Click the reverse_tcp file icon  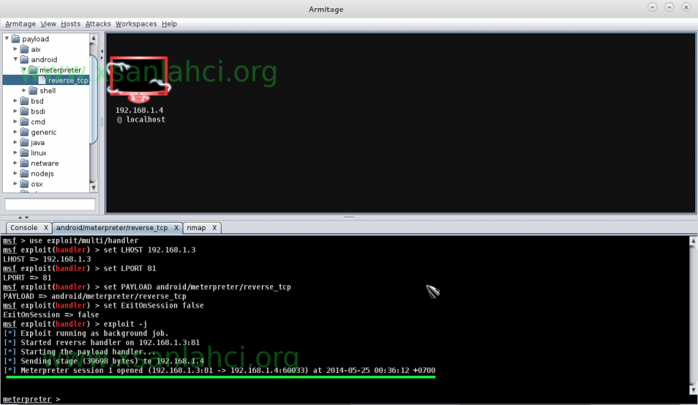[42, 80]
